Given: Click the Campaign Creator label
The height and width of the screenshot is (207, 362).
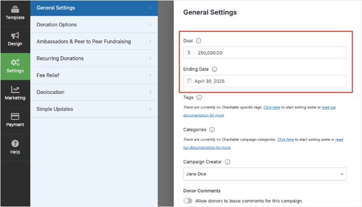Looking at the screenshot, I should 202,162.
